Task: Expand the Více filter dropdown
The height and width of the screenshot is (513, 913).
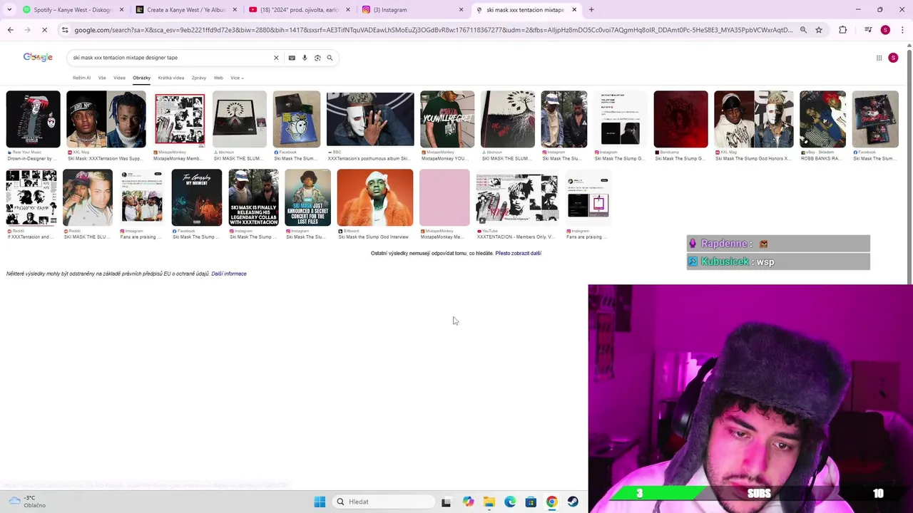Action: (237, 78)
